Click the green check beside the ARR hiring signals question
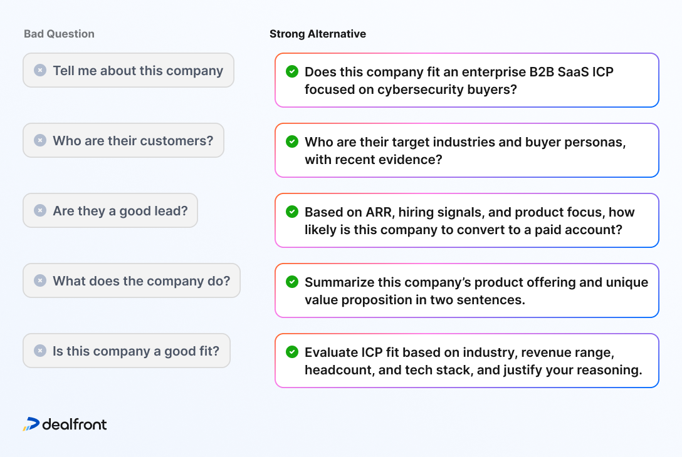This screenshot has width=682, height=457. click(292, 212)
